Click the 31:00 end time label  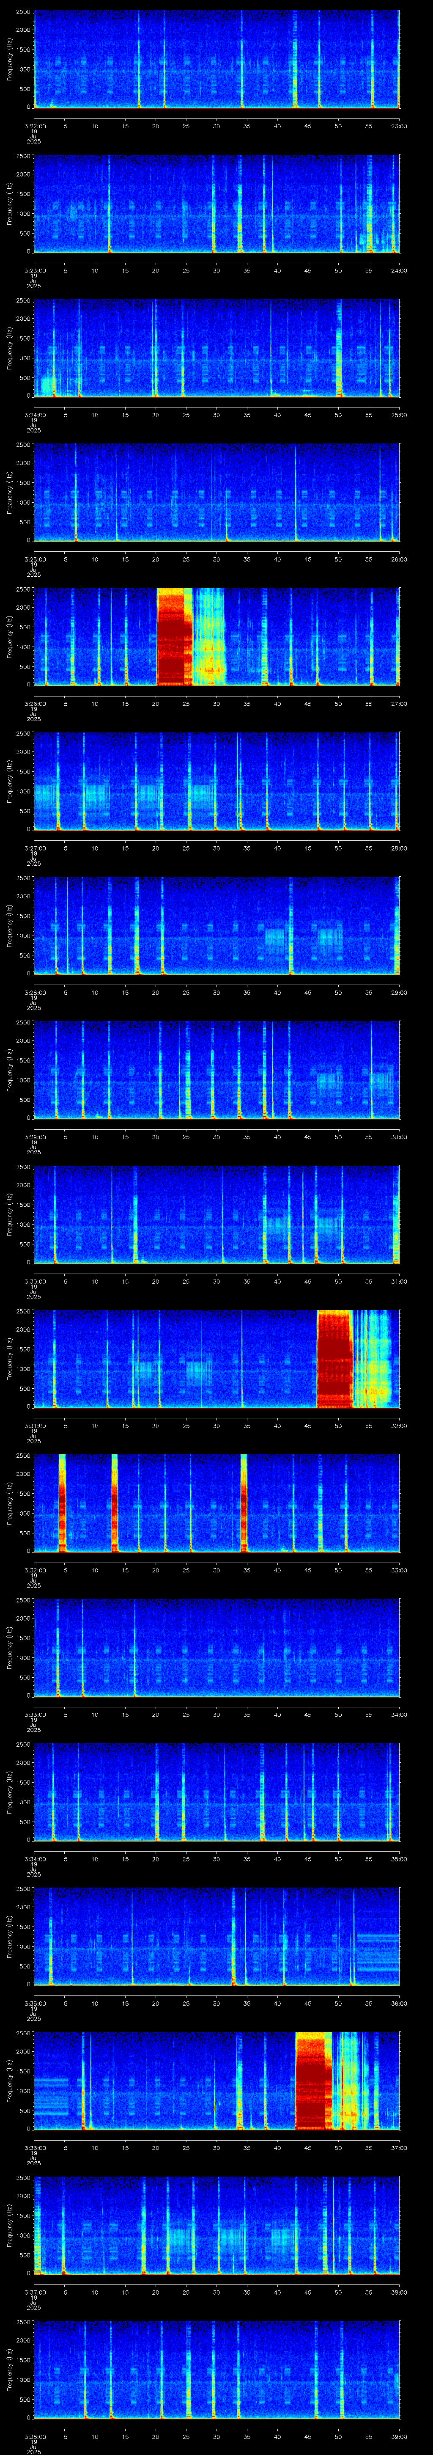(x=399, y=1281)
